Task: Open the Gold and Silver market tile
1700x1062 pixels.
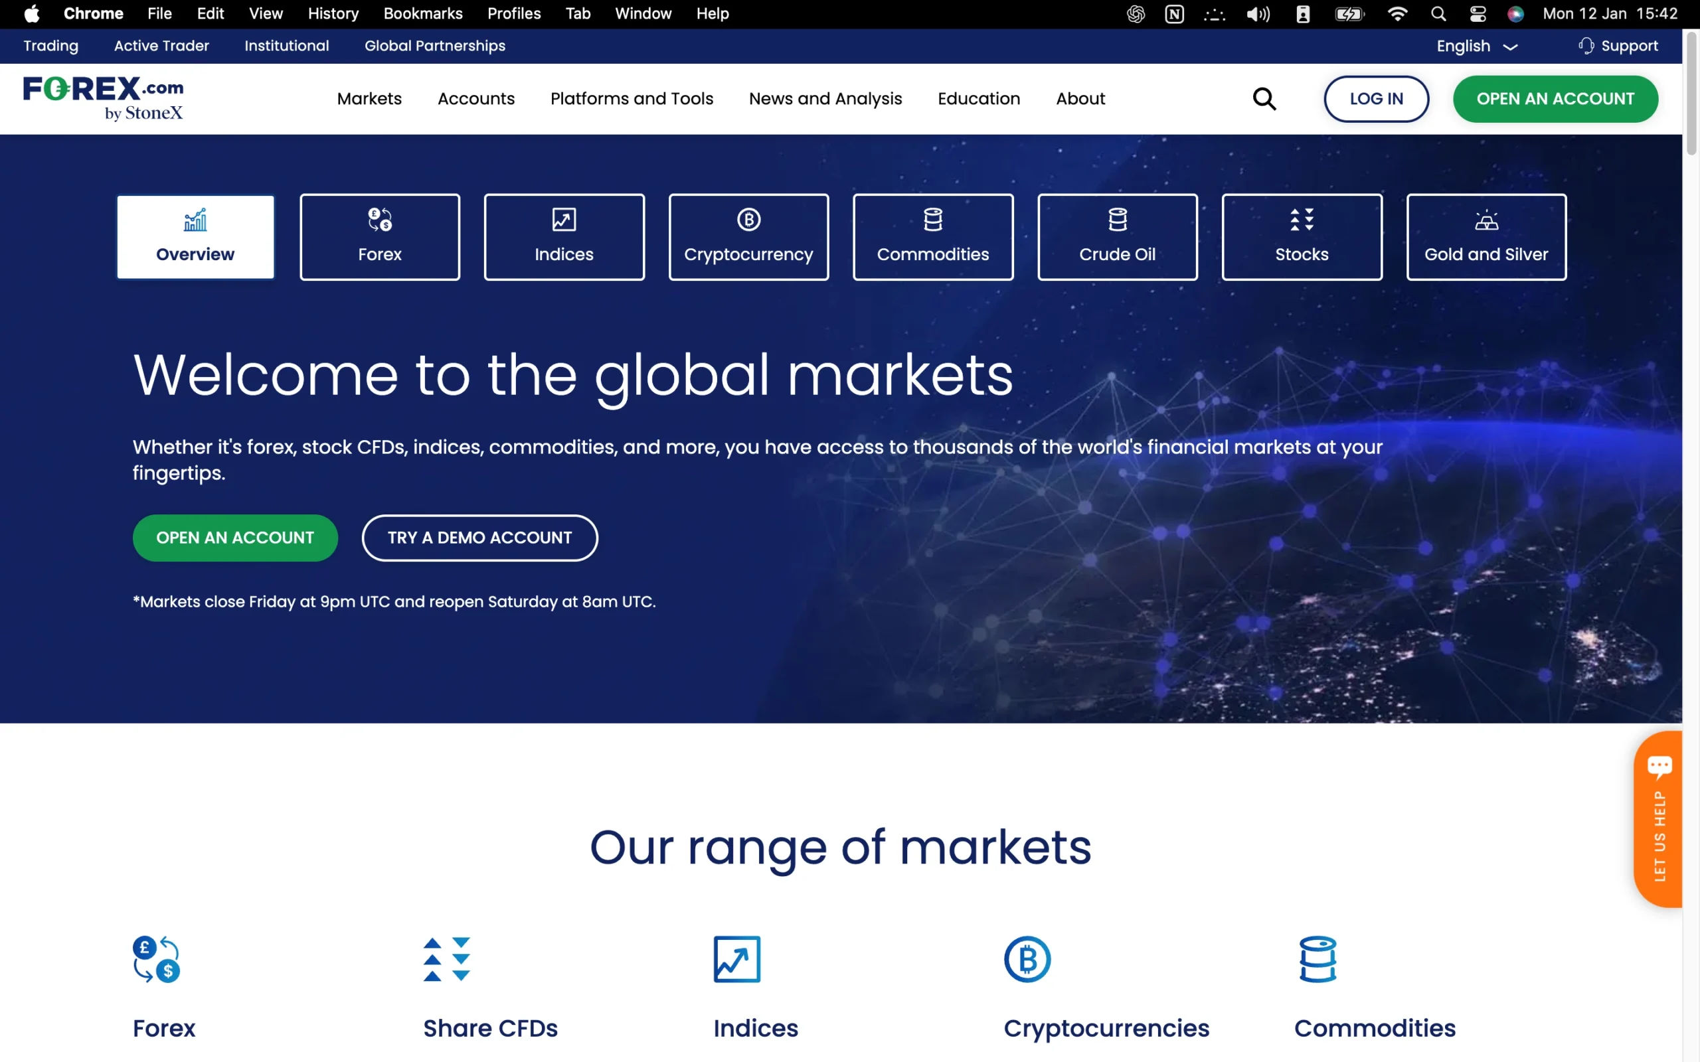Action: pyautogui.click(x=1486, y=237)
